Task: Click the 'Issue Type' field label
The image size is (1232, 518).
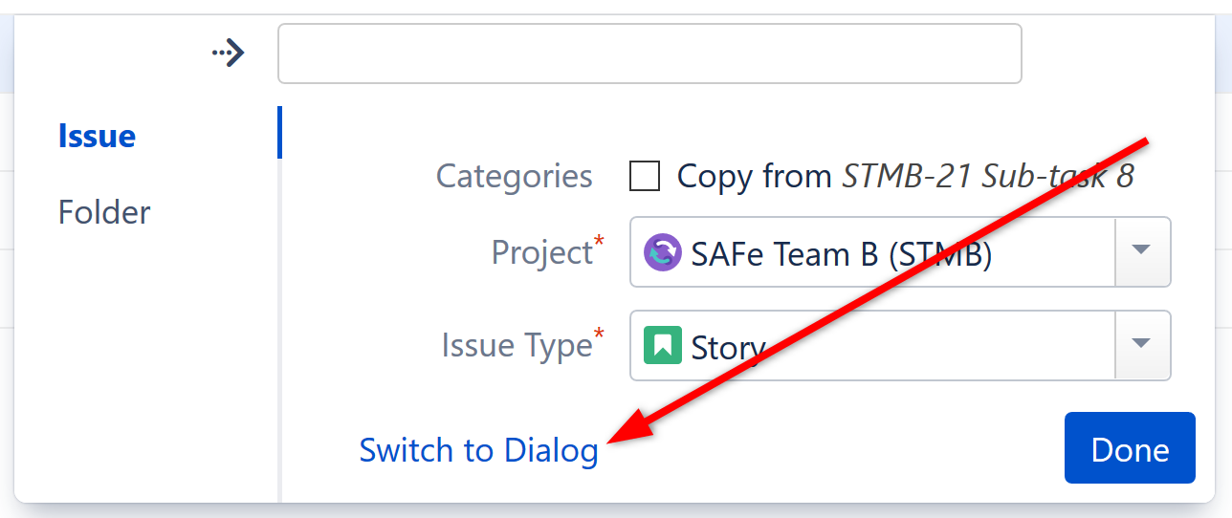Action: tap(517, 345)
